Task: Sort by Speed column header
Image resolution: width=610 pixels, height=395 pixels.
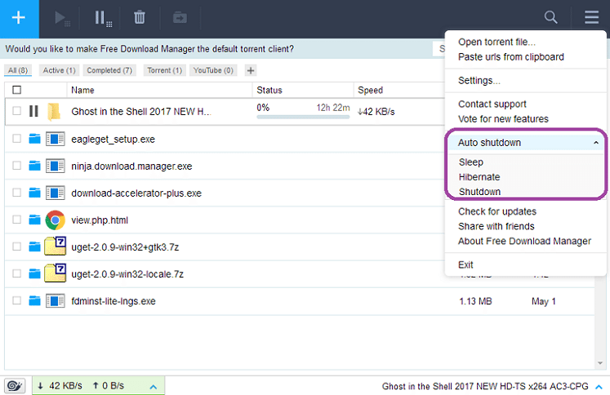Action: 371,91
